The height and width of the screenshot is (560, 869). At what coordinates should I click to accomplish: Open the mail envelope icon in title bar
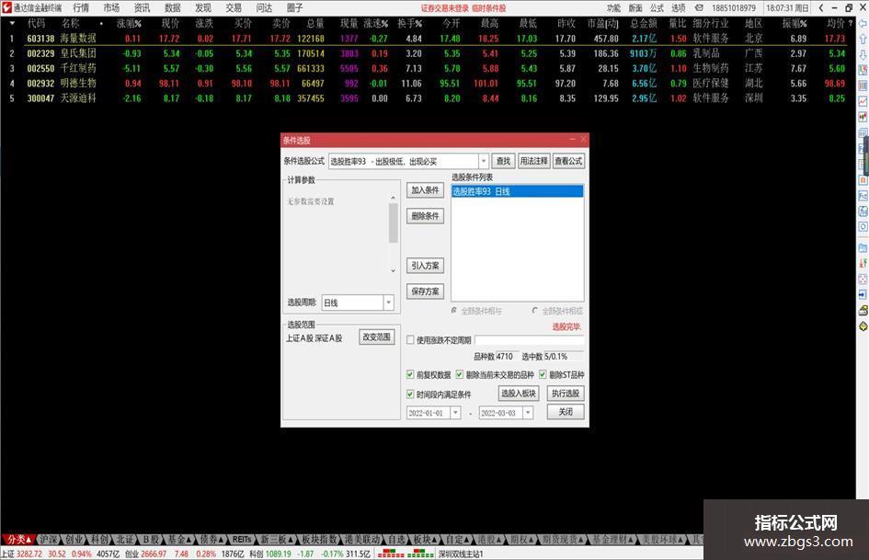point(700,7)
